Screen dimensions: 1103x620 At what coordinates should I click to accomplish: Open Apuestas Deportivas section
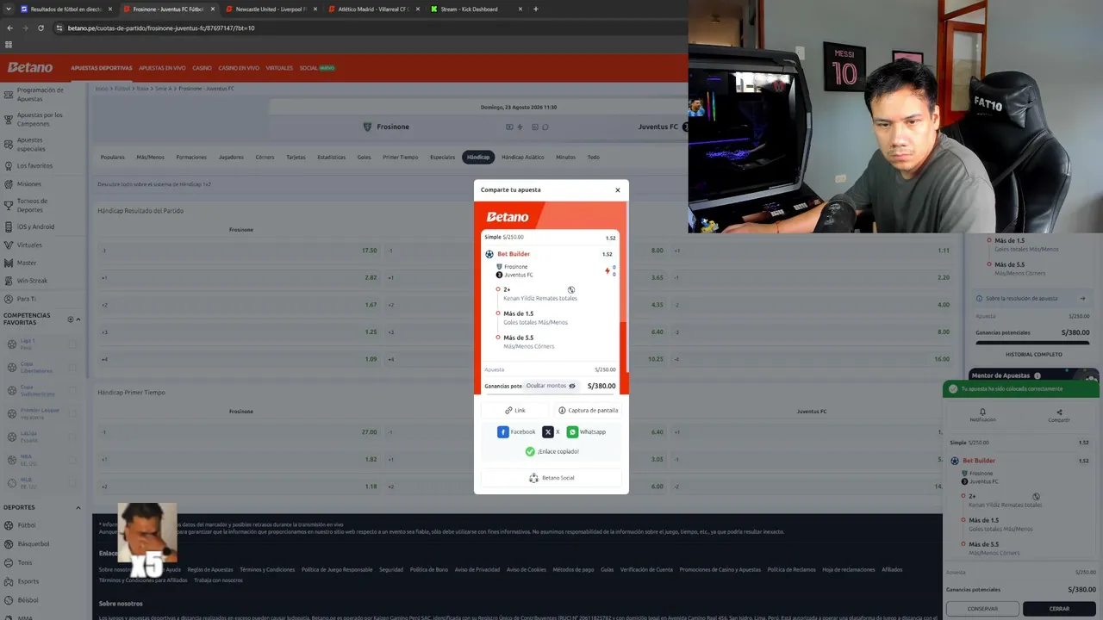coord(102,68)
